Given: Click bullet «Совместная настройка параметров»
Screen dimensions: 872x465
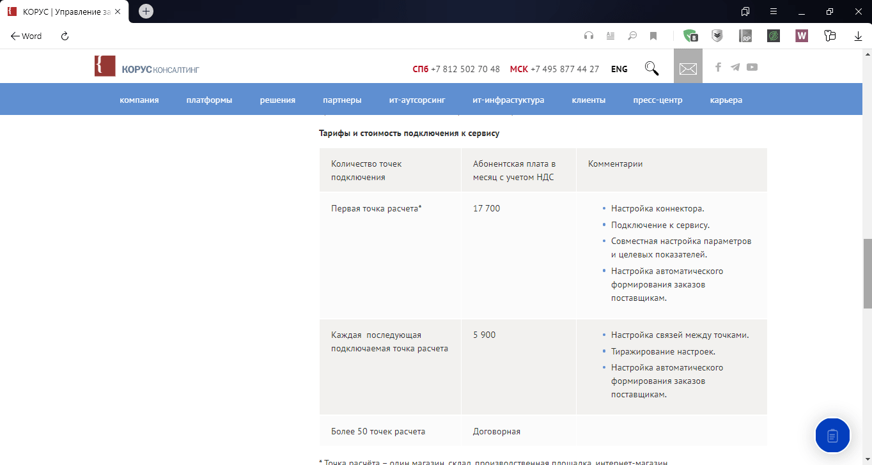Looking at the screenshot, I should [681, 241].
